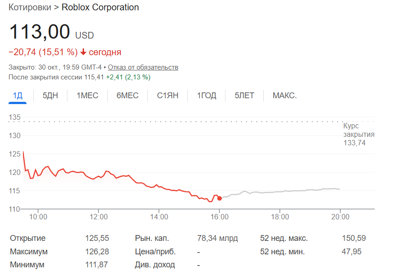This screenshot has width=395, height=279.
Task: Choose the 6МЕС range tab
Action: tap(127, 96)
